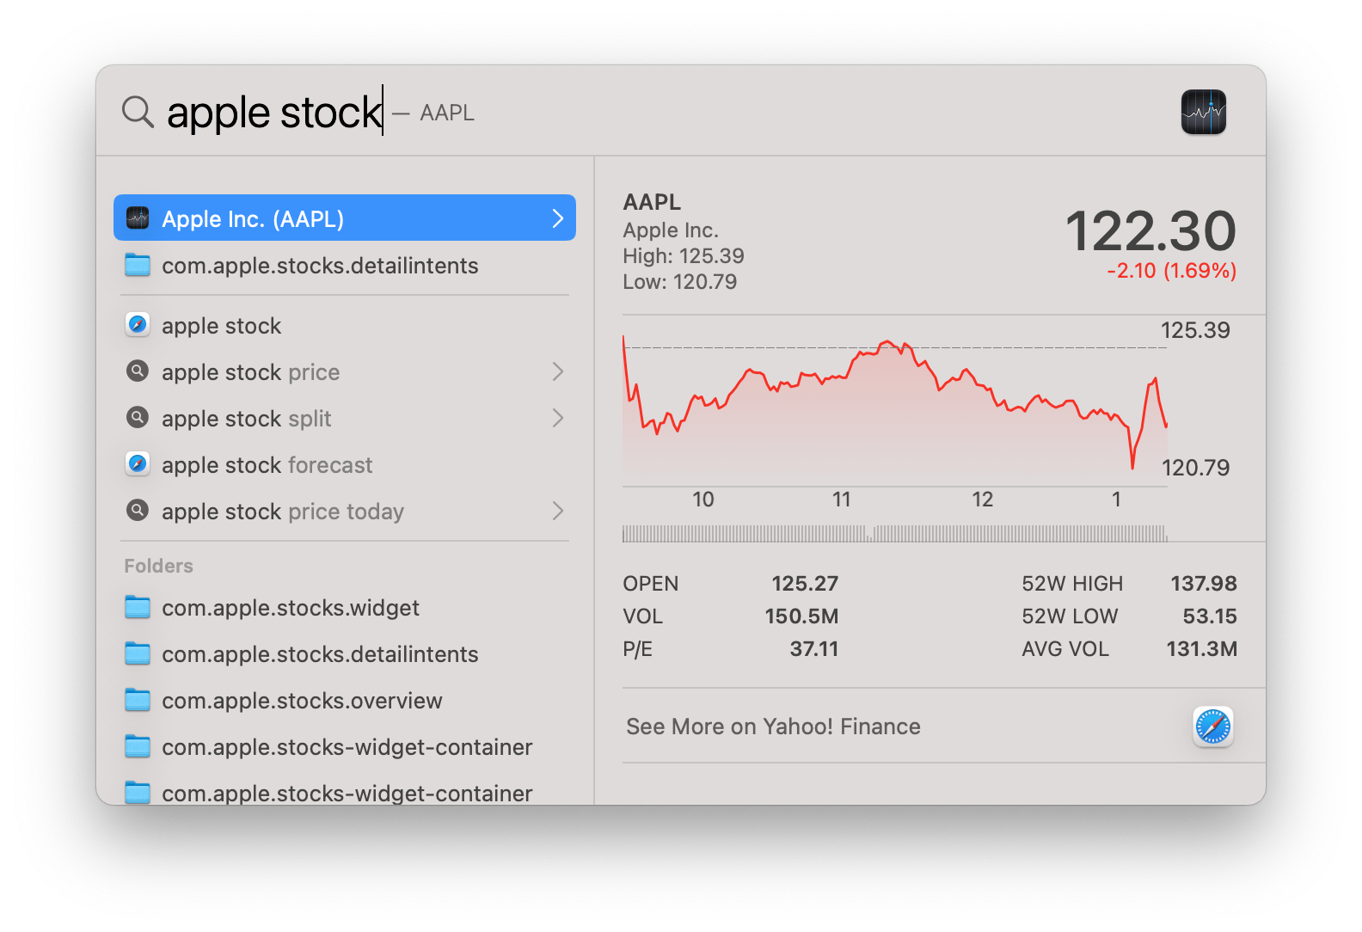Open com.apple.stocks.overview folder
Viewport: 1362px width, 932px height.
[x=302, y=701]
